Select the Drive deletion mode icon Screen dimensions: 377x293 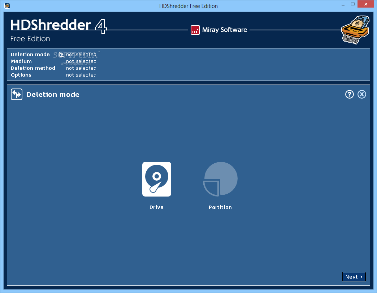[x=156, y=179]
